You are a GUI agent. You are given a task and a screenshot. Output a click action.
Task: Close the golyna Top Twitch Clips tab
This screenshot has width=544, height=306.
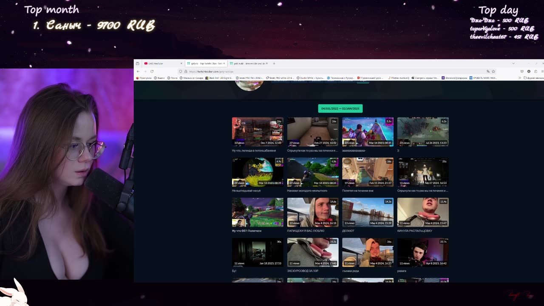click(224, 63)
